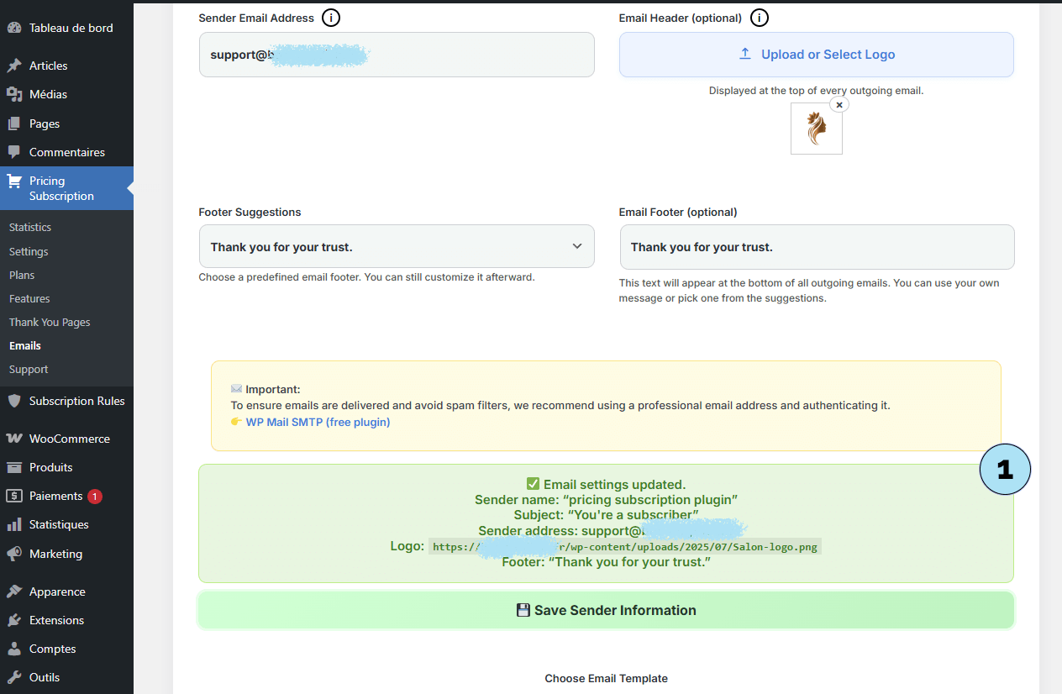Click the WooCommerce logo icon in sidebar

click(x=14, y=439)
